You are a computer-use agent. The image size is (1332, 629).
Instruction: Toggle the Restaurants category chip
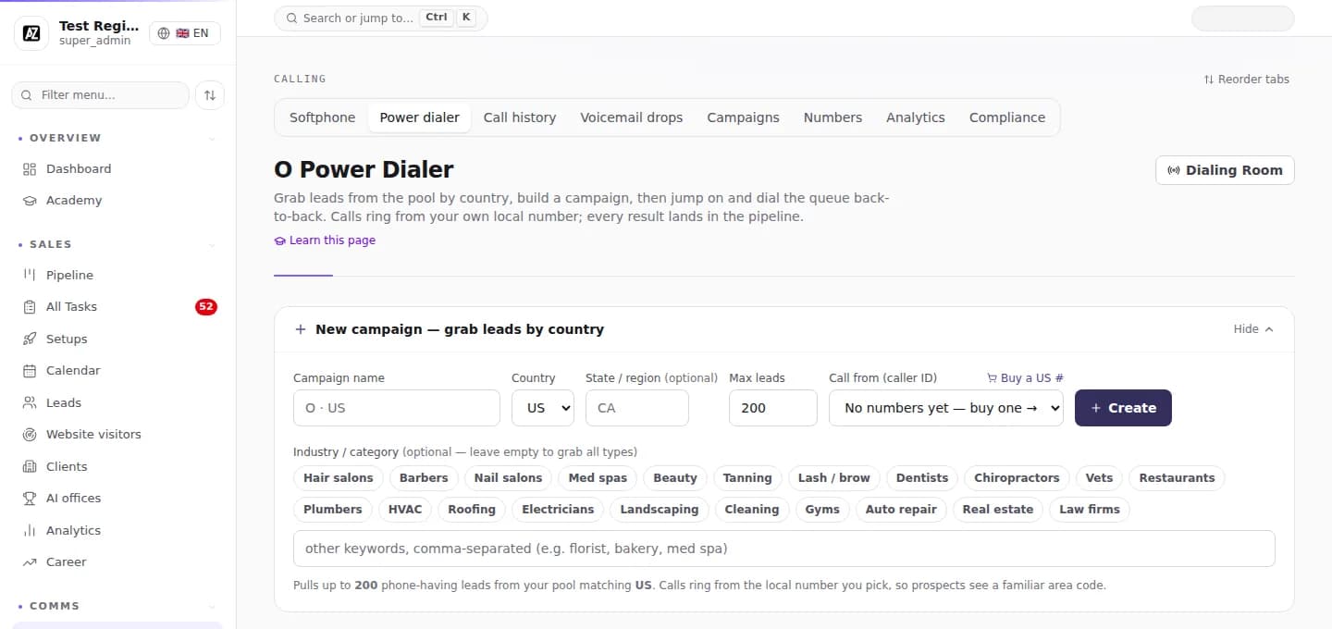pos(1177,478)
